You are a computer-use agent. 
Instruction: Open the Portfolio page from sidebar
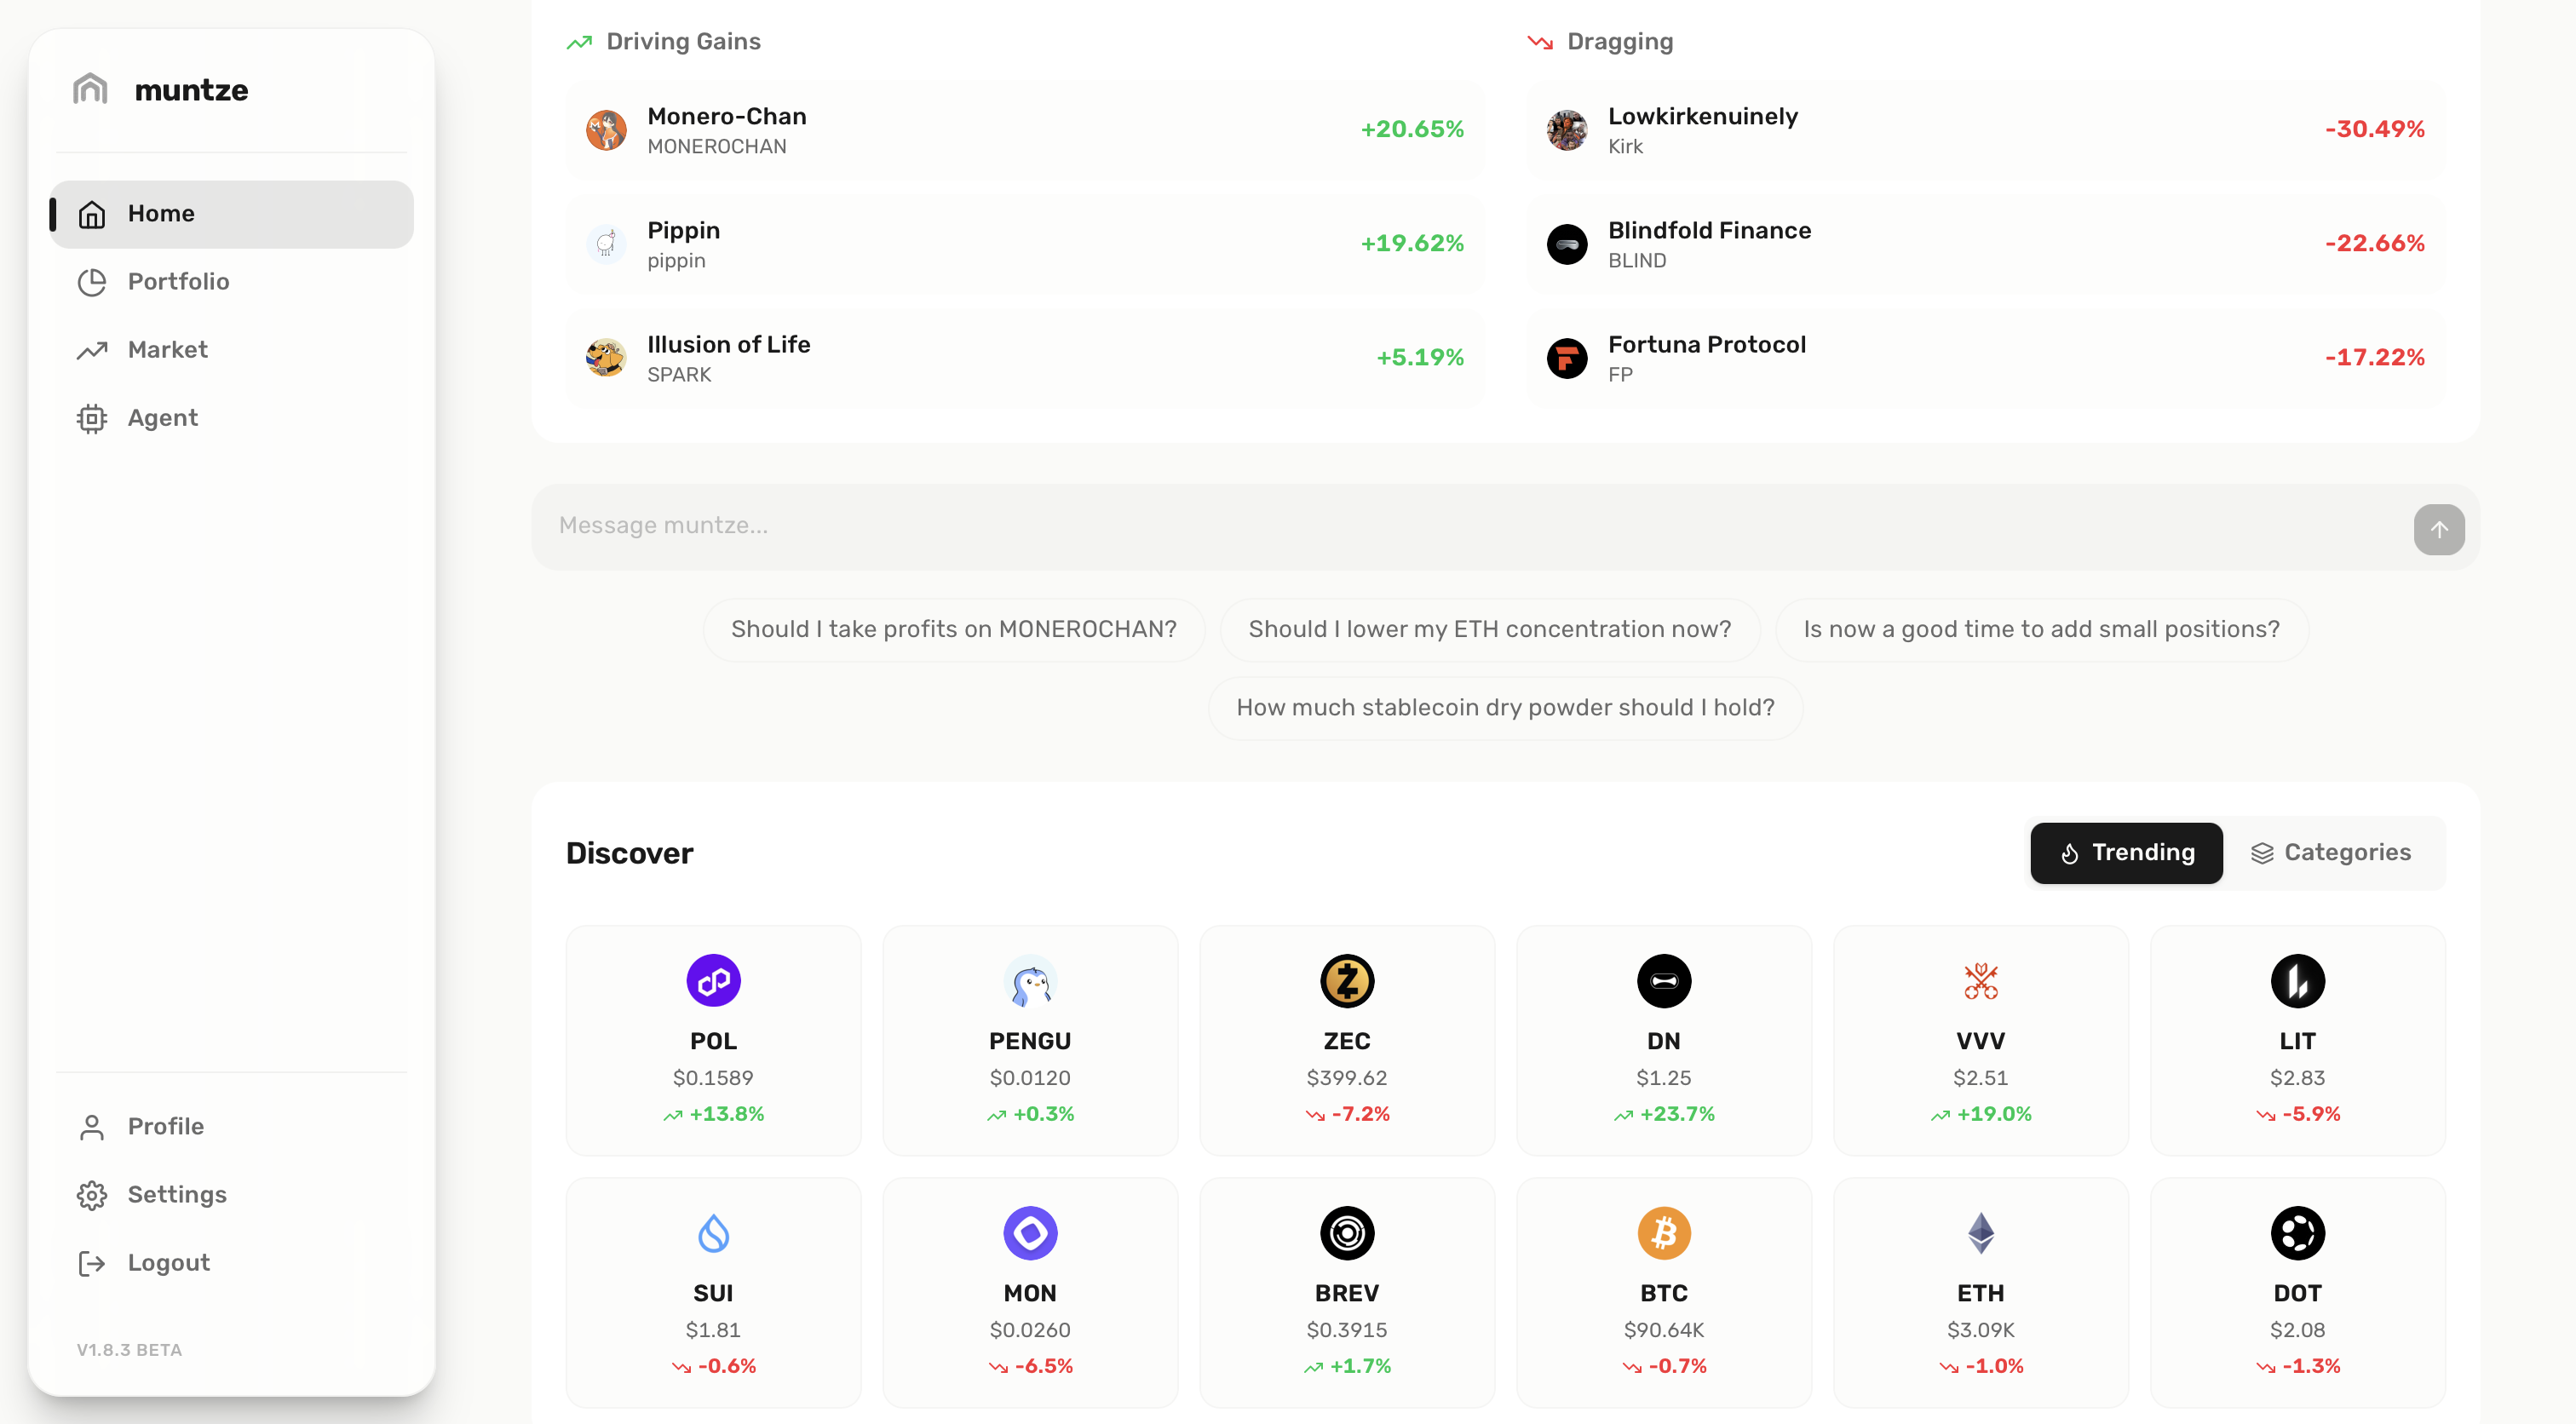click(x=178, y=282)
